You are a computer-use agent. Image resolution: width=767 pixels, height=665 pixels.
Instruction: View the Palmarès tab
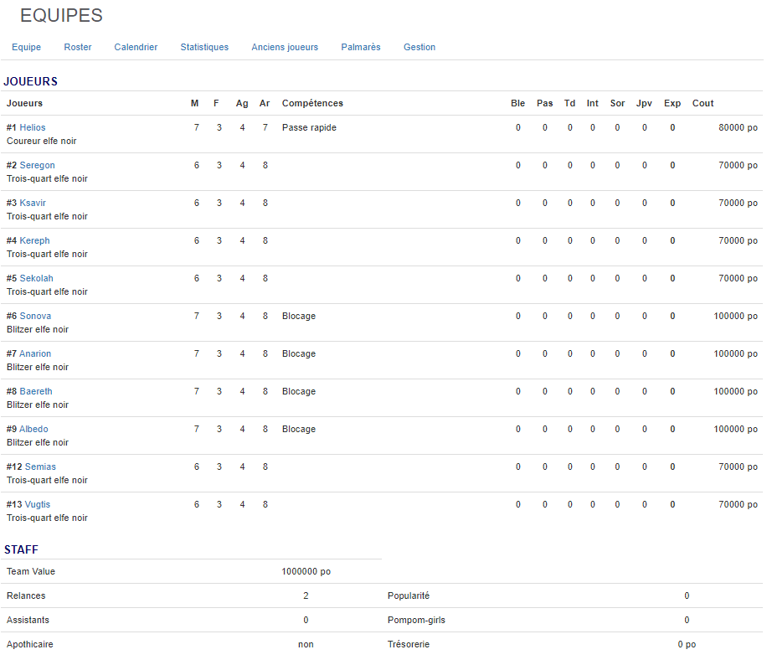coord(361,47)
